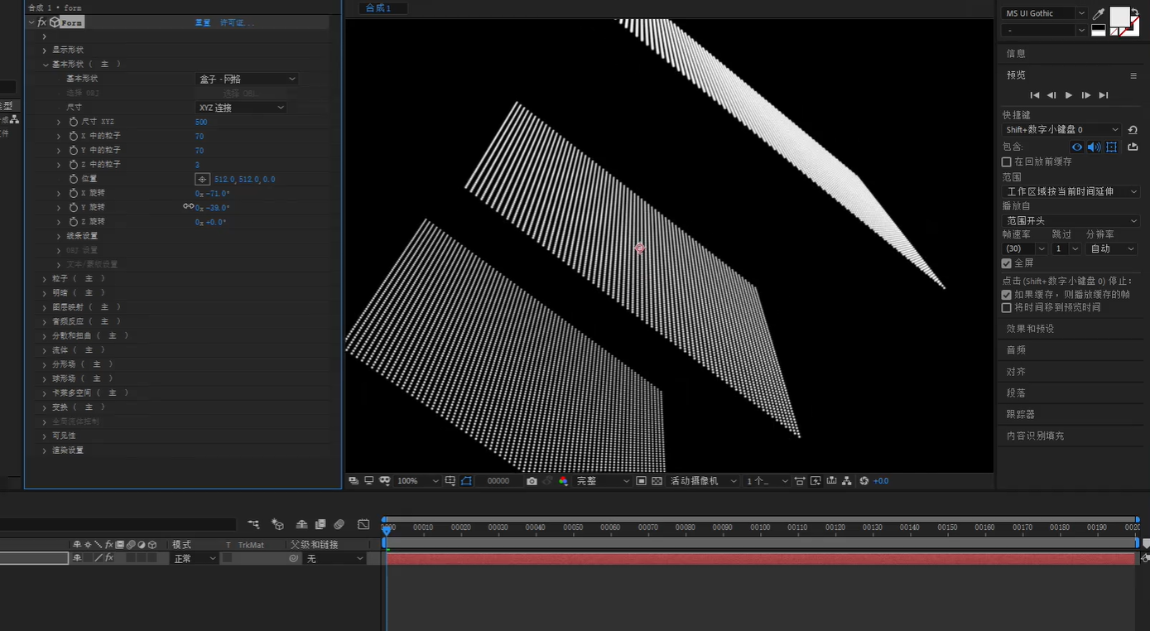1150x631 pixels.
Task: Click the show channel RGB icon
Action: click(563, 481)
